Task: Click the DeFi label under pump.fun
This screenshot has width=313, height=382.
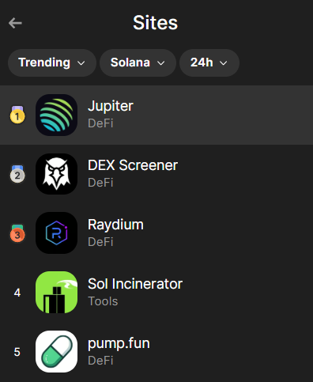Action: point(100,361)
